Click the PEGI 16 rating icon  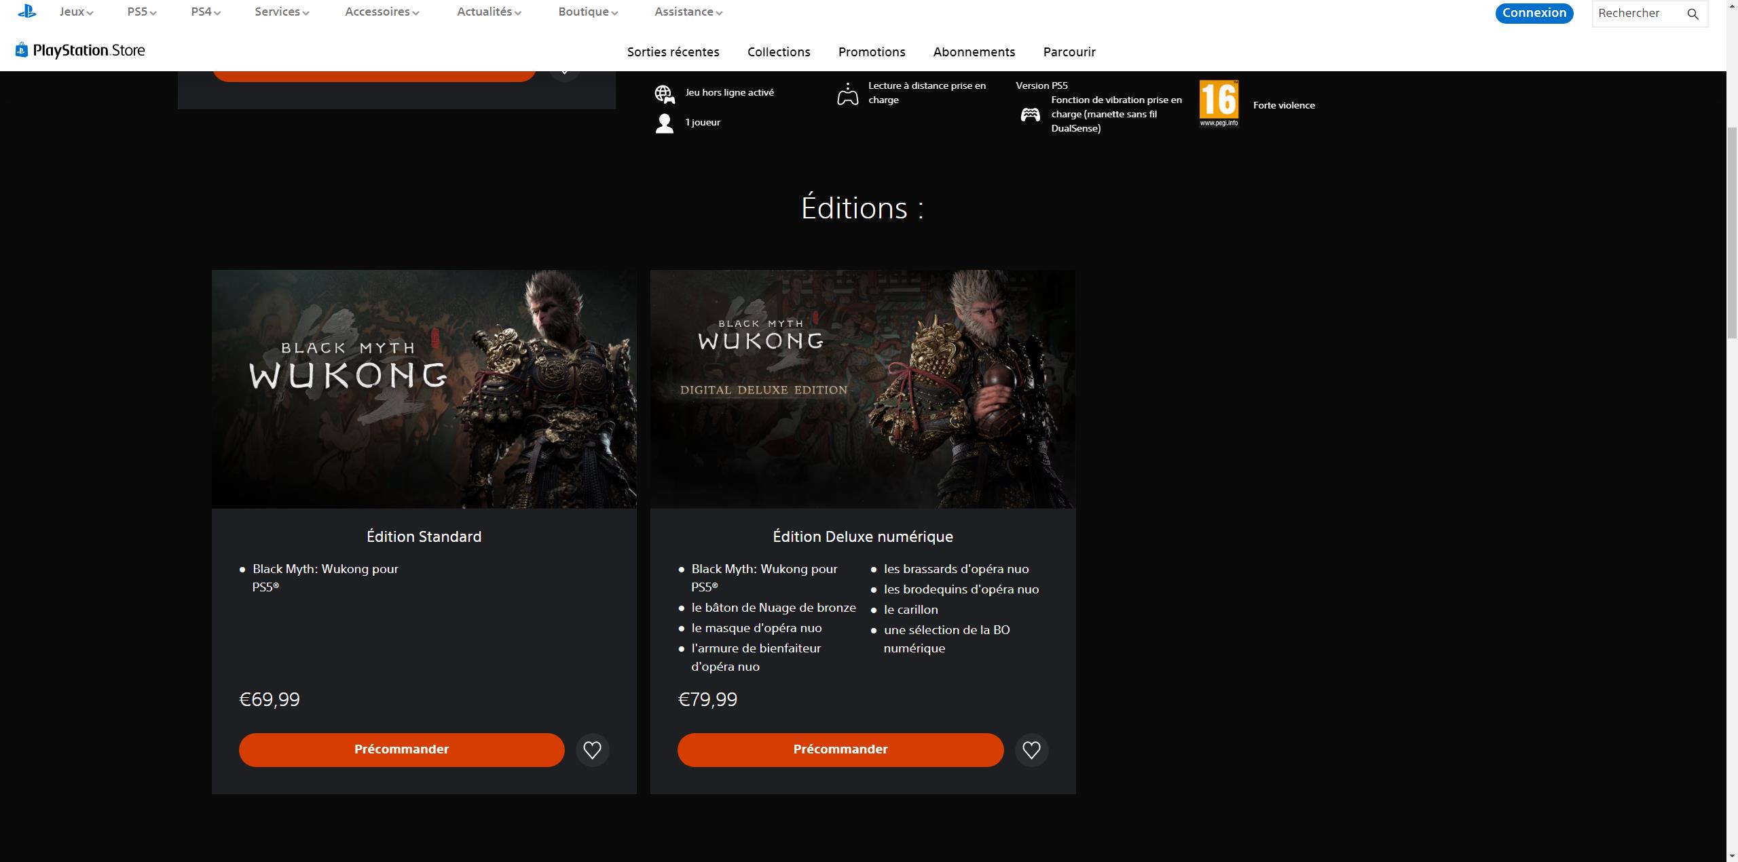(1219, 104)
